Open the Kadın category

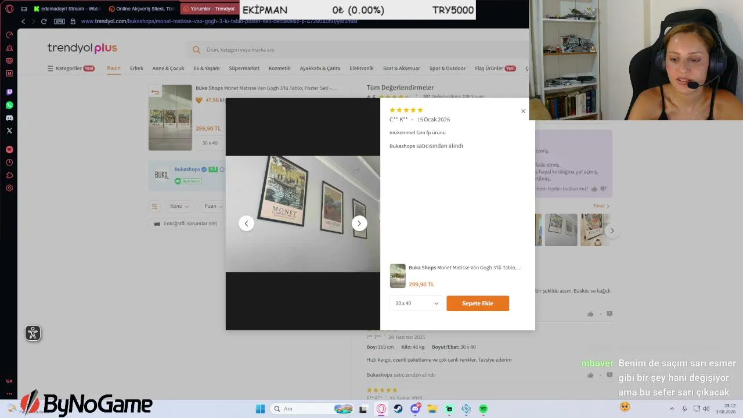(x=114, y=68)
